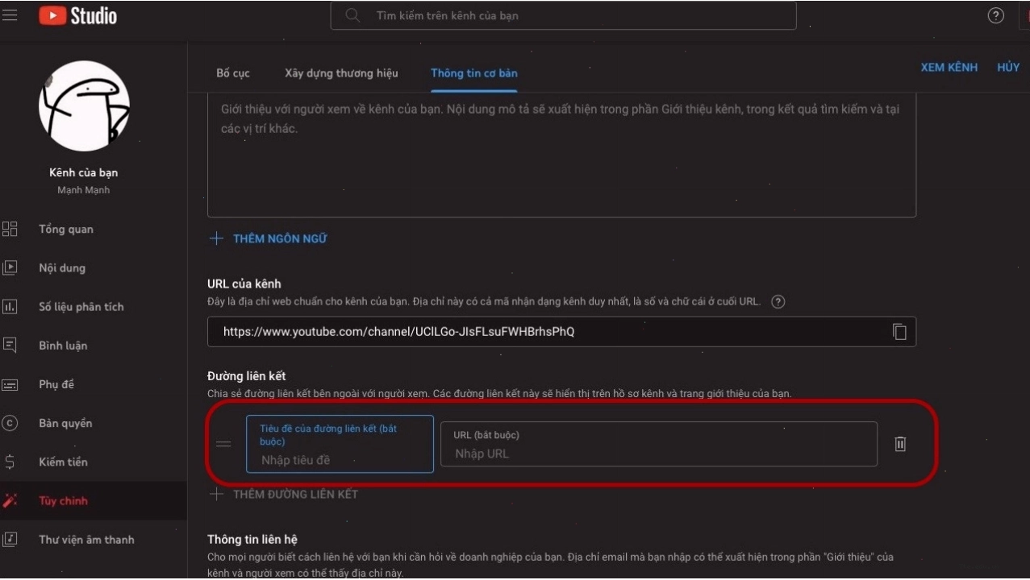
Task: Click the plus icon for Thêm đường liên kết
Action: pos(216,494)
